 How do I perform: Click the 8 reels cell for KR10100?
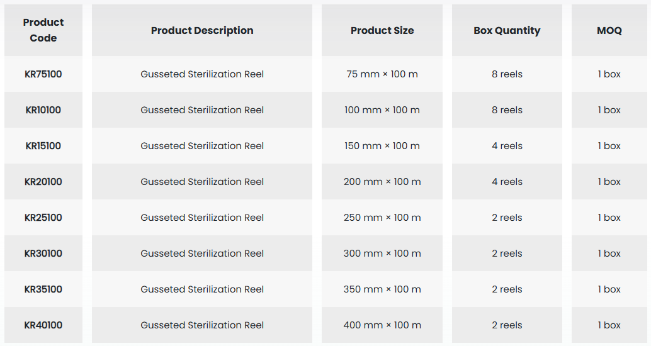tap(507, 110)
